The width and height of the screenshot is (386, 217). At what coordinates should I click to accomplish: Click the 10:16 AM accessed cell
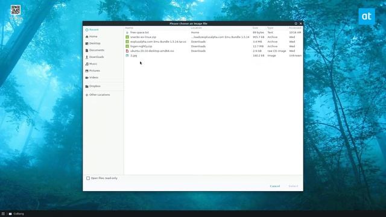pos(295,33)
